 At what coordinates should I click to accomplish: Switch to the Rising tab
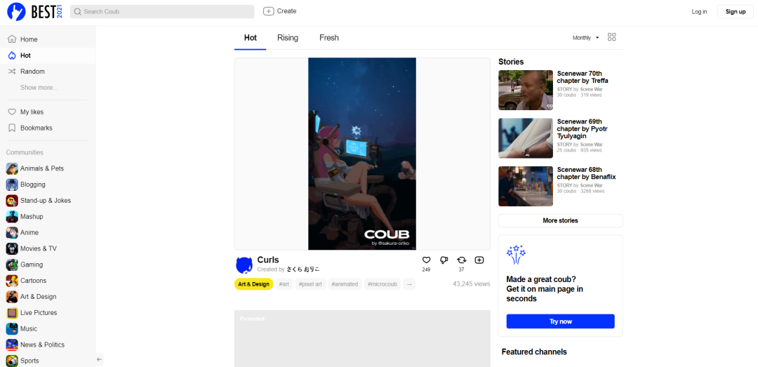coord(288,38)
